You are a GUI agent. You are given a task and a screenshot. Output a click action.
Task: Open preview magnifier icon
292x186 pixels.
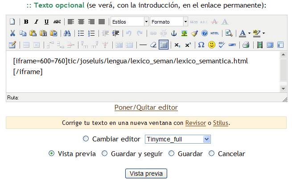[229, 33]
